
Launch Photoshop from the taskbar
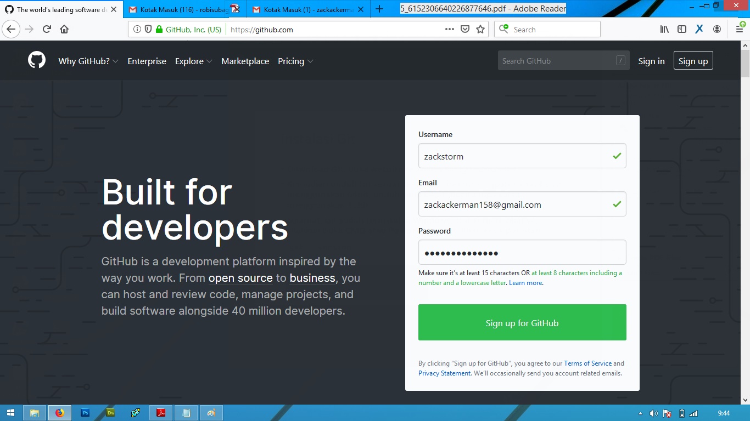85,413
